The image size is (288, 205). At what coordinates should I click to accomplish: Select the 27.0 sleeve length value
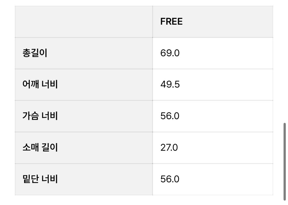coord(169,148)
